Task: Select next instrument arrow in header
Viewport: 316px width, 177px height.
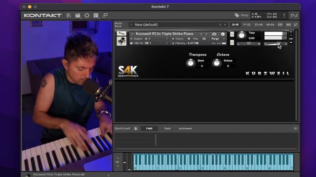Action: [x=206, y=34]
